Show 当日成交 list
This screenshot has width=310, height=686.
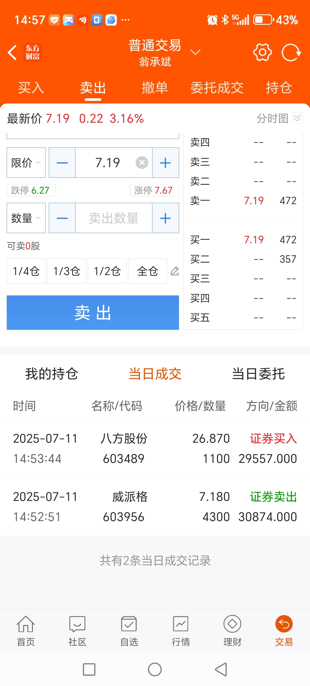click(x=155, y=373)
